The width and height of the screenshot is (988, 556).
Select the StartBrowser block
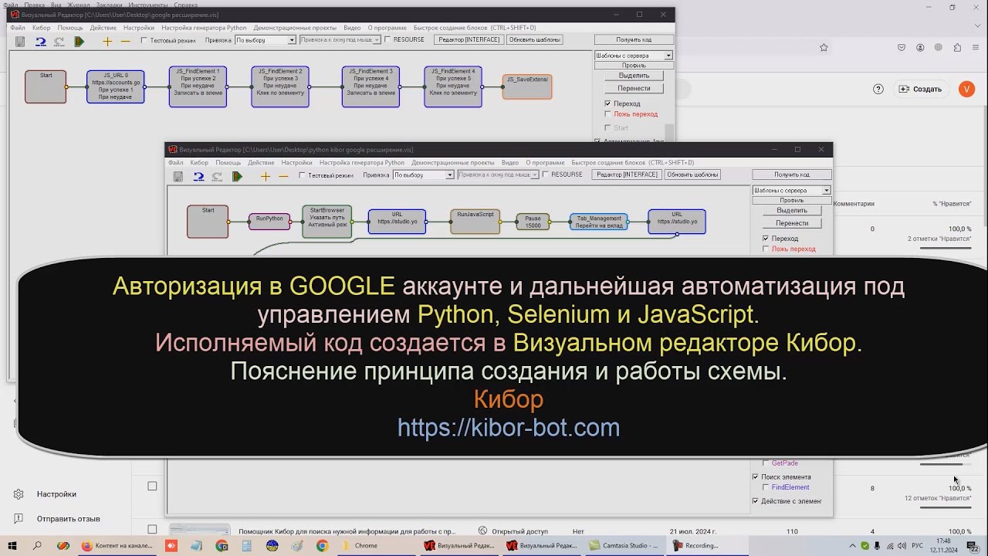tap(327, 222)
